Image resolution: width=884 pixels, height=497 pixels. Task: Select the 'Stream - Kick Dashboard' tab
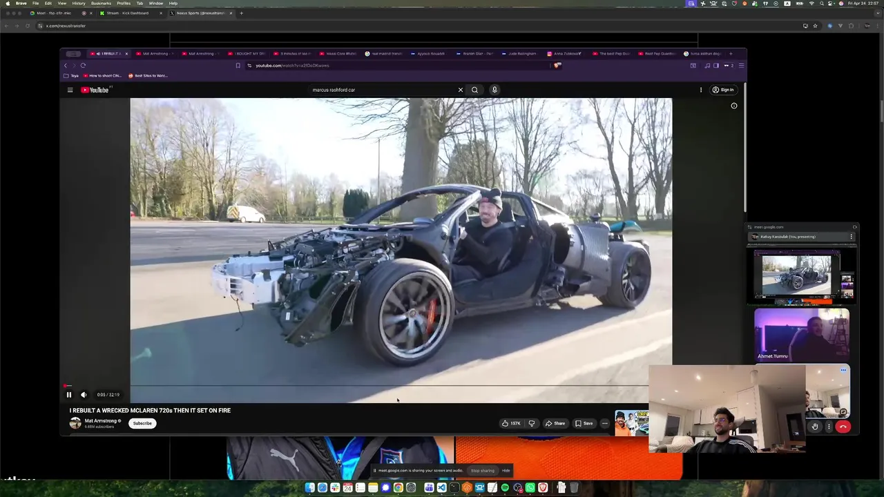[x=130, y=13]
